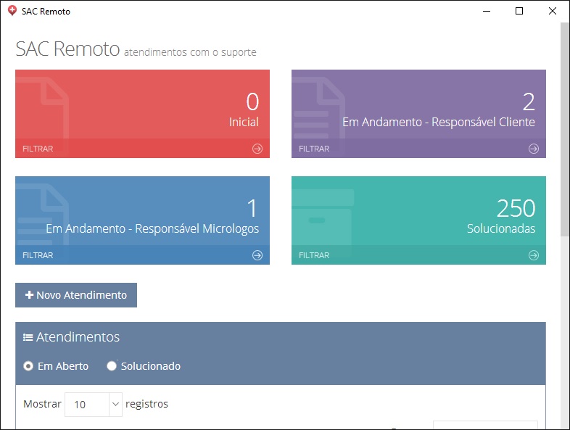570x430 pixels.
Task: Click the 250 Solucionadas count
Action: [516, 209]
